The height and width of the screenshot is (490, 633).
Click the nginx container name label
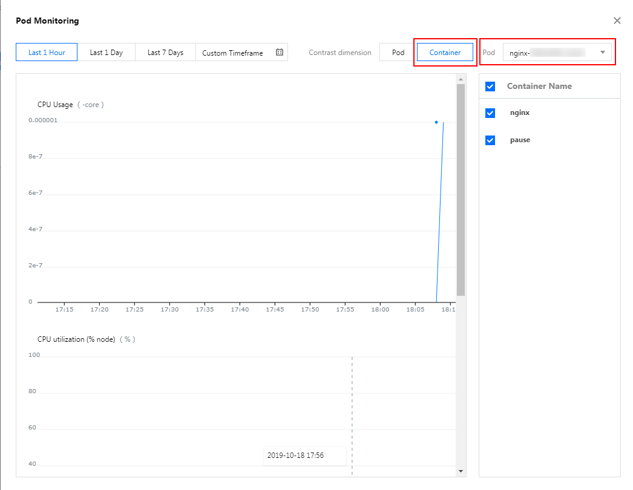click(520, 113)
